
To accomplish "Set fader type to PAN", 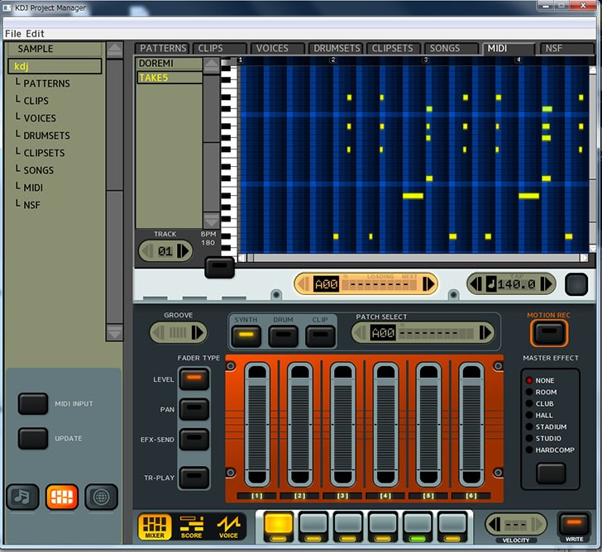I will [x=194, y=409].
